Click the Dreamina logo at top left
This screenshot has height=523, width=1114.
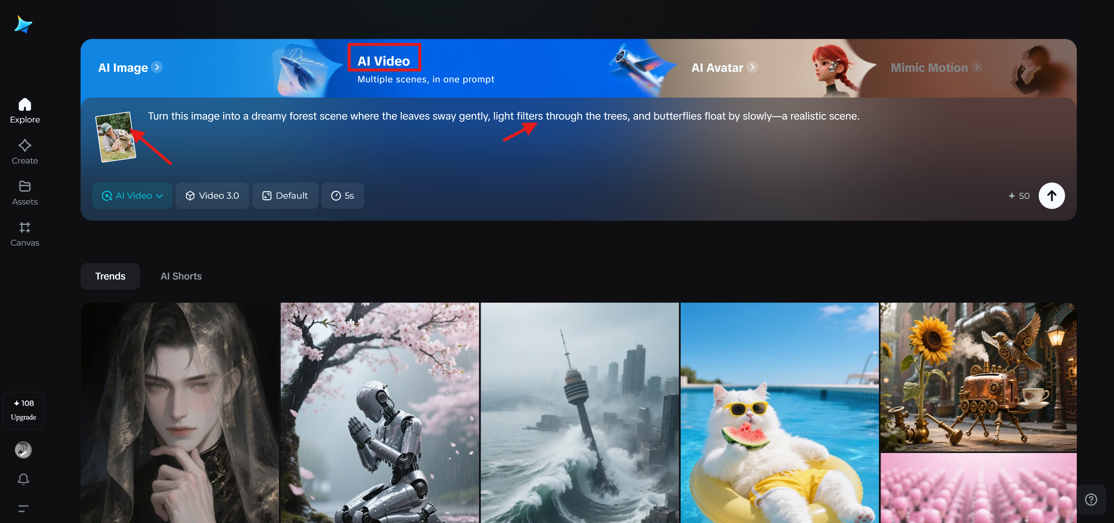coord(23,25)
